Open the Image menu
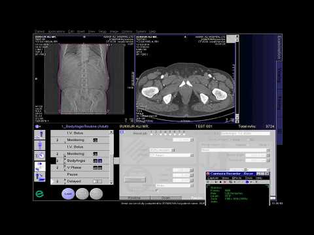 (114, 31)
